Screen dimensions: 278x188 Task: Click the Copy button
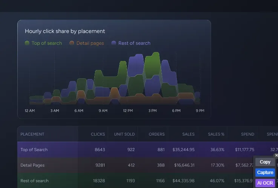[265, 162]
